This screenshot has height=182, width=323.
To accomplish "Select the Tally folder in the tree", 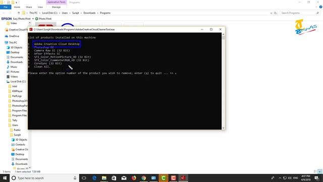I will [x=13, y=120].
